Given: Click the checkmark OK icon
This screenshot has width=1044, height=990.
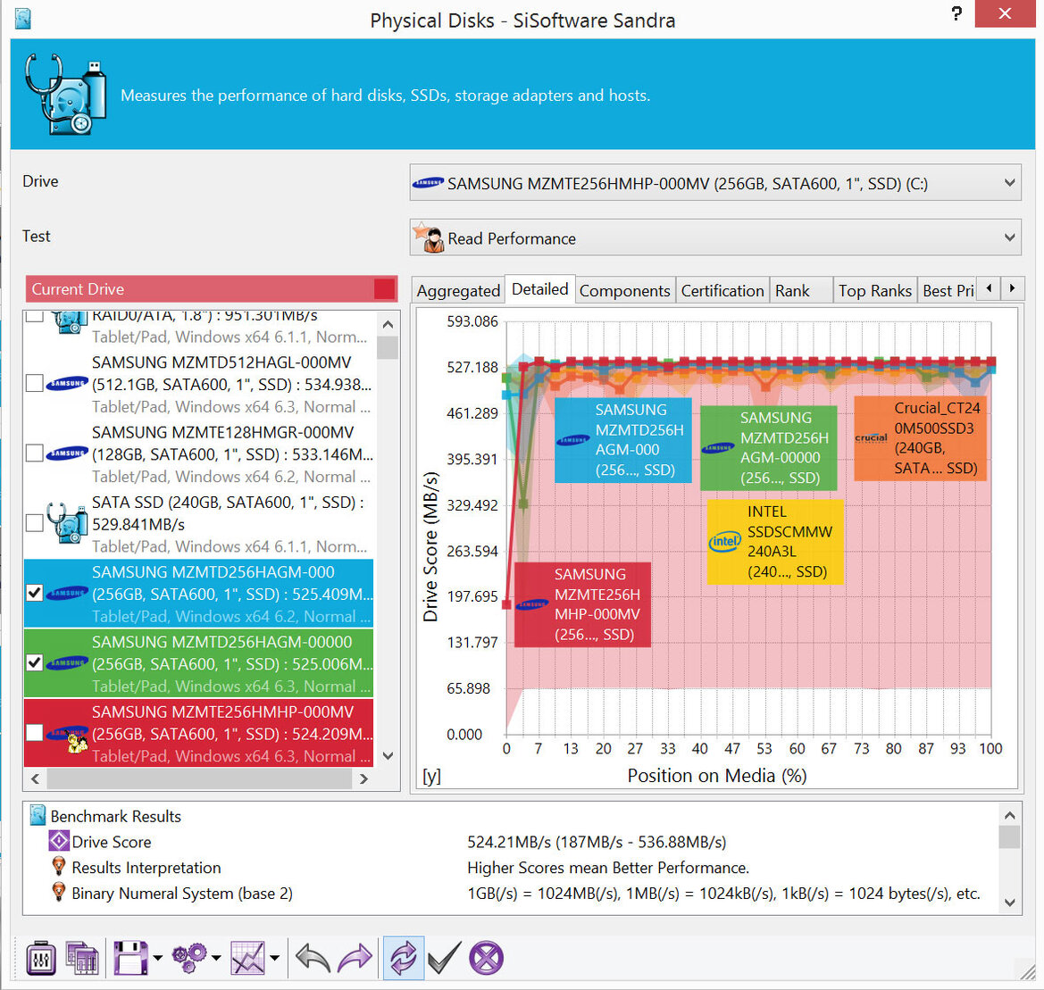Looking at the screenshot, I should (444, 958).
